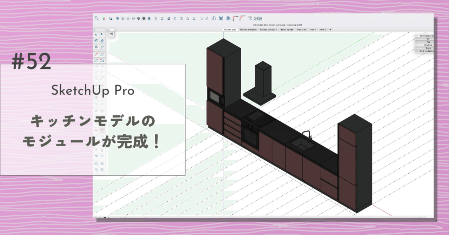Select the kitchen_section 1 scene
Viewport: 449px width, 235px height.
point(268,29)
